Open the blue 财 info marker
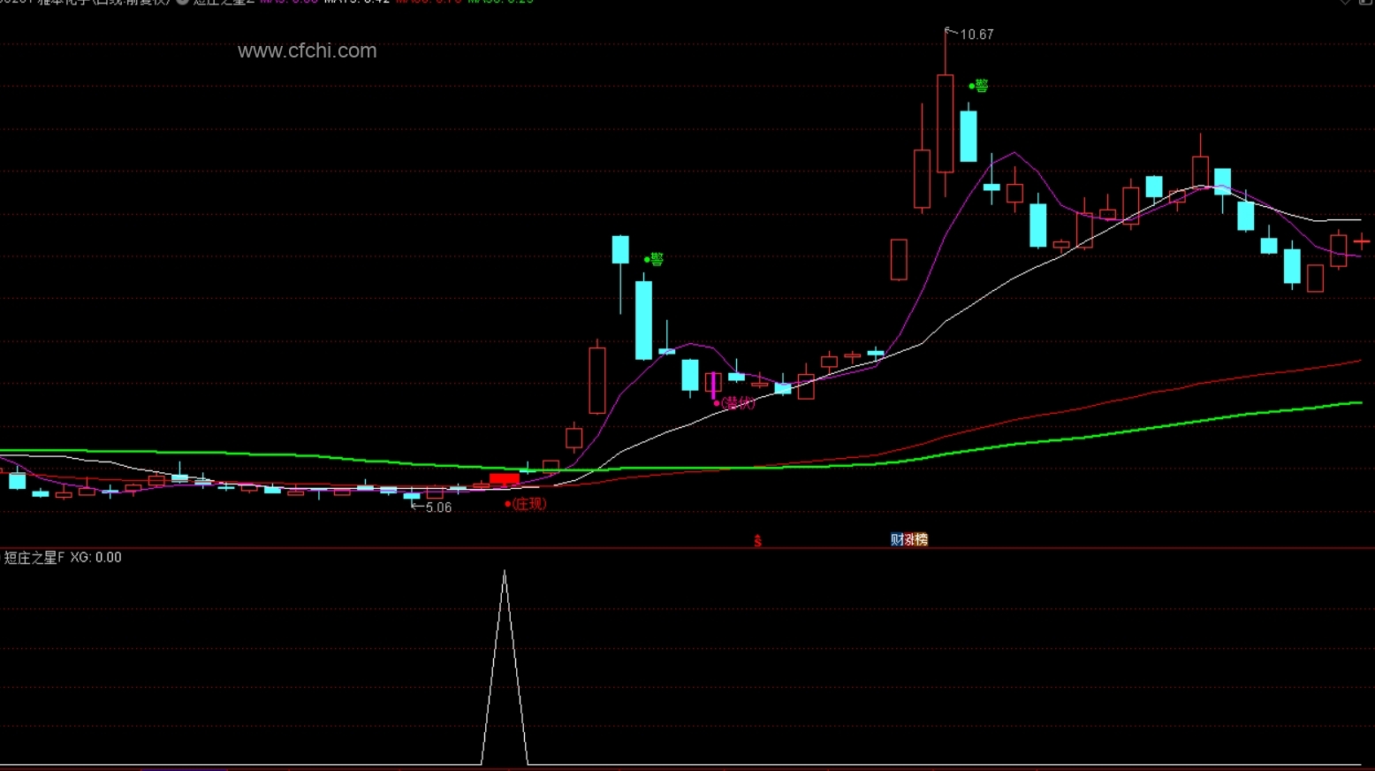Screen dimensions: 1375x771 click(x=896, y=539)
